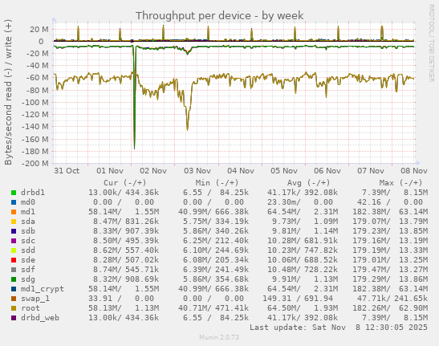Click swap_1 average value '149.31 / 691.94'
The width and height of the screenshot is (439, 346).
(298, 299)
